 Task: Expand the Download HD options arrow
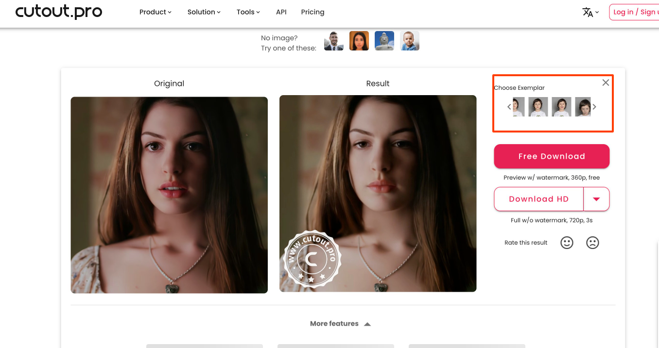(x=596, y=199)
